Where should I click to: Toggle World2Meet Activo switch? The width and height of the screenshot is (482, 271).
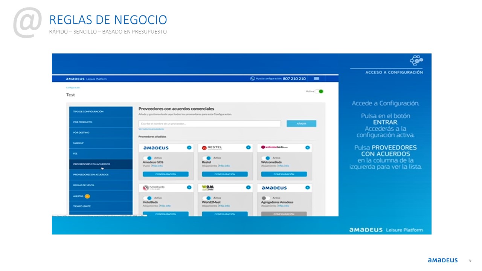coord(206,198)
